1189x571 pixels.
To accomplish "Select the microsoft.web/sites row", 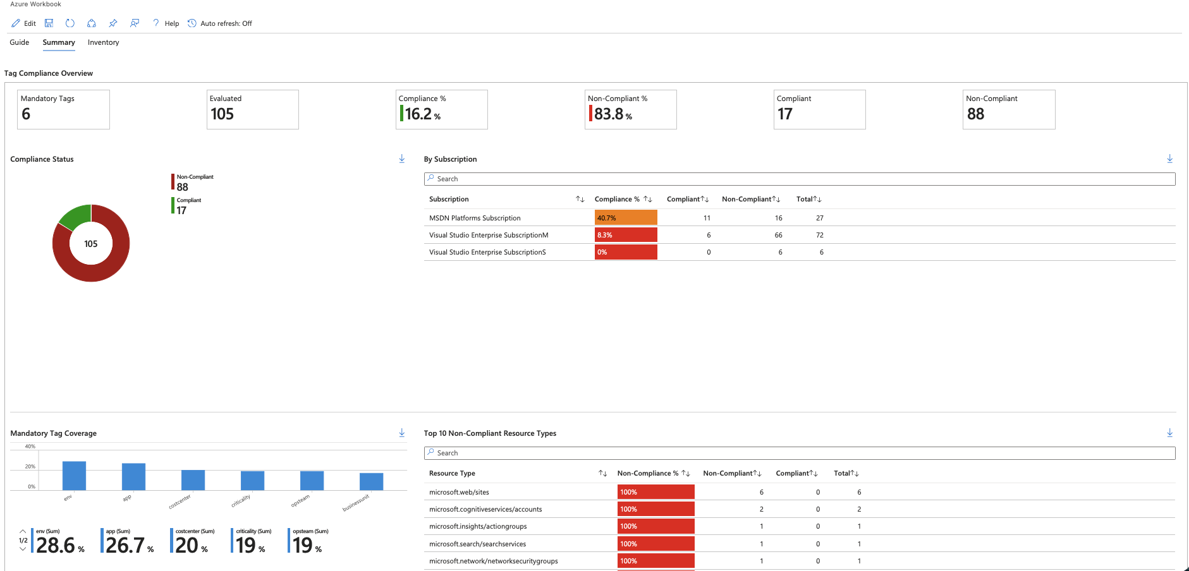I will (800, 492).
